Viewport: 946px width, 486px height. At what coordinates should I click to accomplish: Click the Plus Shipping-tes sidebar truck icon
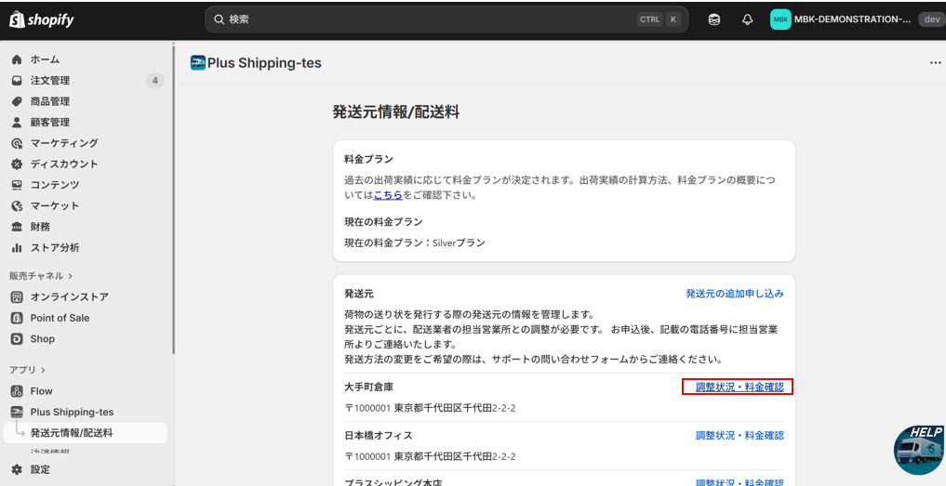[x=17, y=412]
